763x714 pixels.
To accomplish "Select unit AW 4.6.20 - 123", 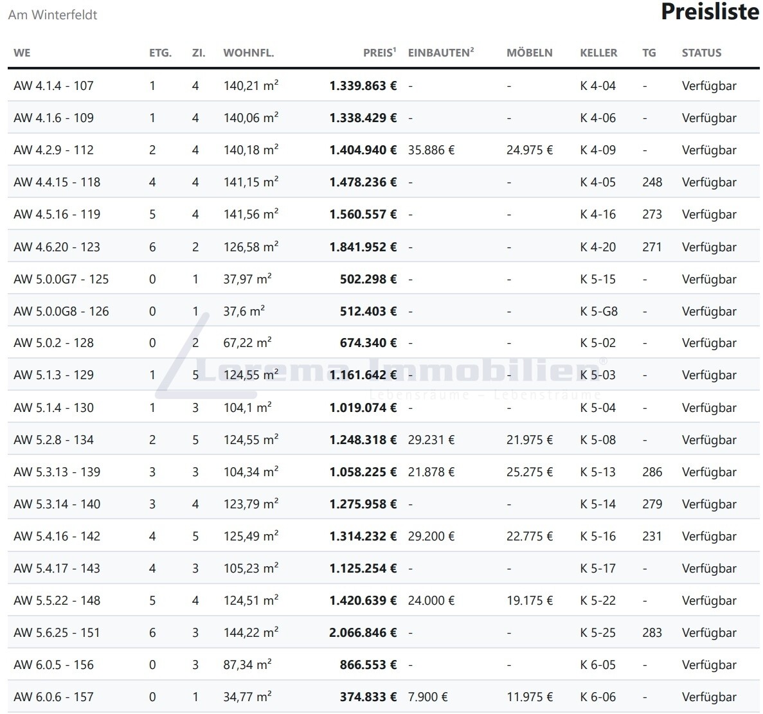I will point(57,247).
